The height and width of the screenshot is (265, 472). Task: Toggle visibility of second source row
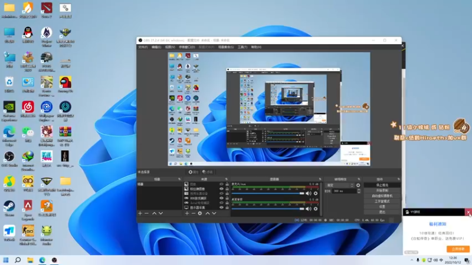coord(222,189)
